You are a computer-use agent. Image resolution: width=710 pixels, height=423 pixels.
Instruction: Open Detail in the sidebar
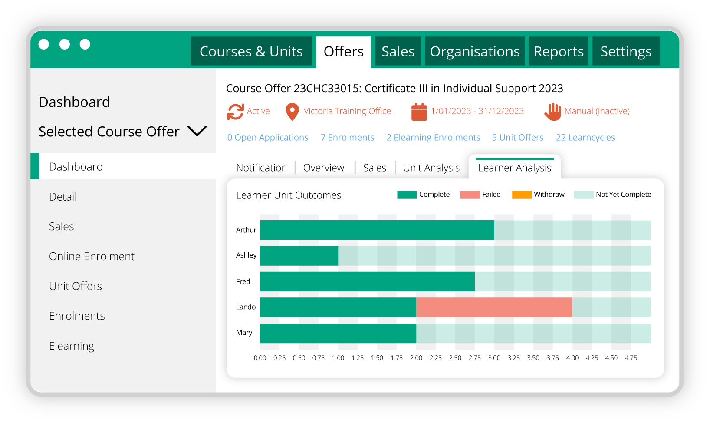click(63, 197)
